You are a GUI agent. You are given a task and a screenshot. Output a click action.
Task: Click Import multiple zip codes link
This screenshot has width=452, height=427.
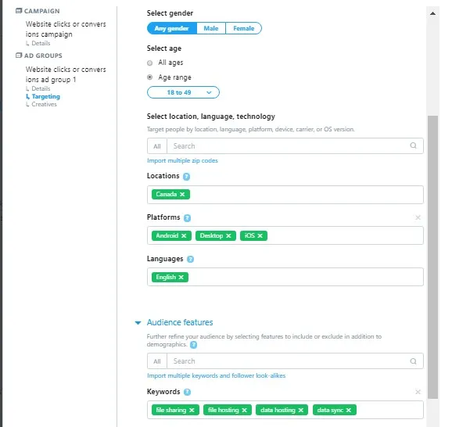[182, 160]
